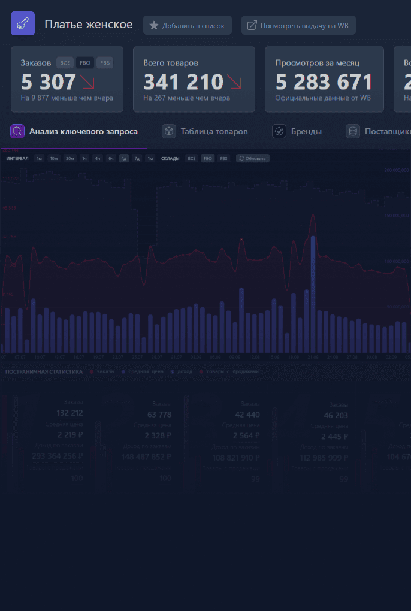The height and width of the screenshot is (611, 411).
Task: Set chart interval to 6ч
Action: tap(111, 158)
